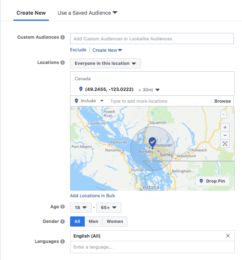Screen dimensions: 242x260
Task: Click the Locations info icon
Action: pos(62,62)
